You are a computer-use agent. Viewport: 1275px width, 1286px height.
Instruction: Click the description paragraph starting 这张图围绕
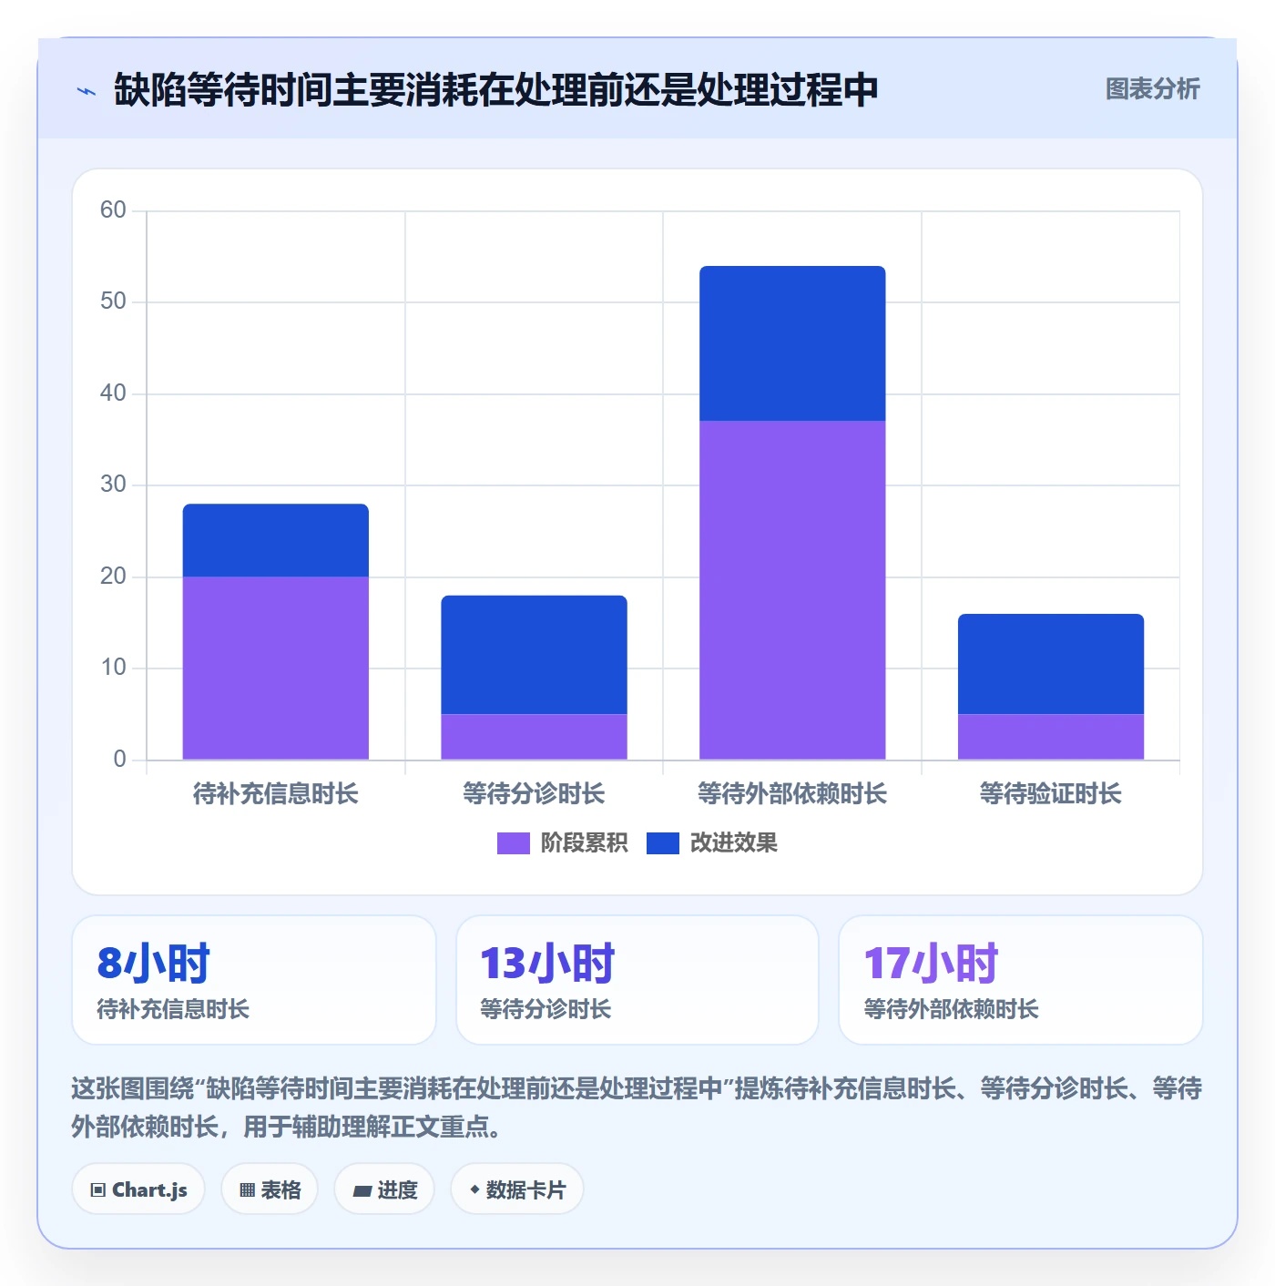tap(637, 1107)
